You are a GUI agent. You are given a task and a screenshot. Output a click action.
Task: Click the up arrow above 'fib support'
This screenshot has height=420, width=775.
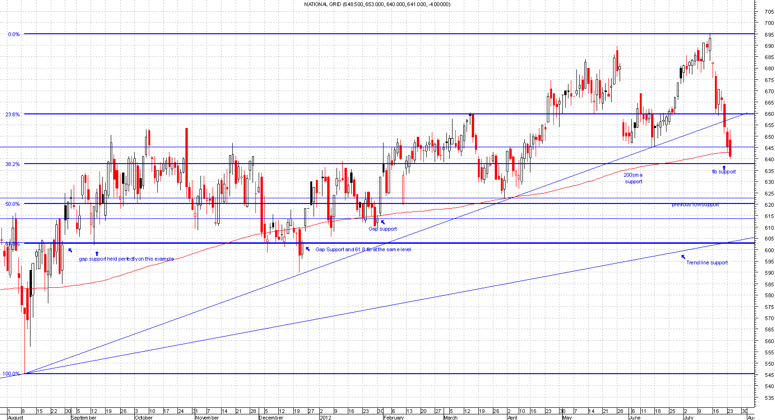pos(724,167)
